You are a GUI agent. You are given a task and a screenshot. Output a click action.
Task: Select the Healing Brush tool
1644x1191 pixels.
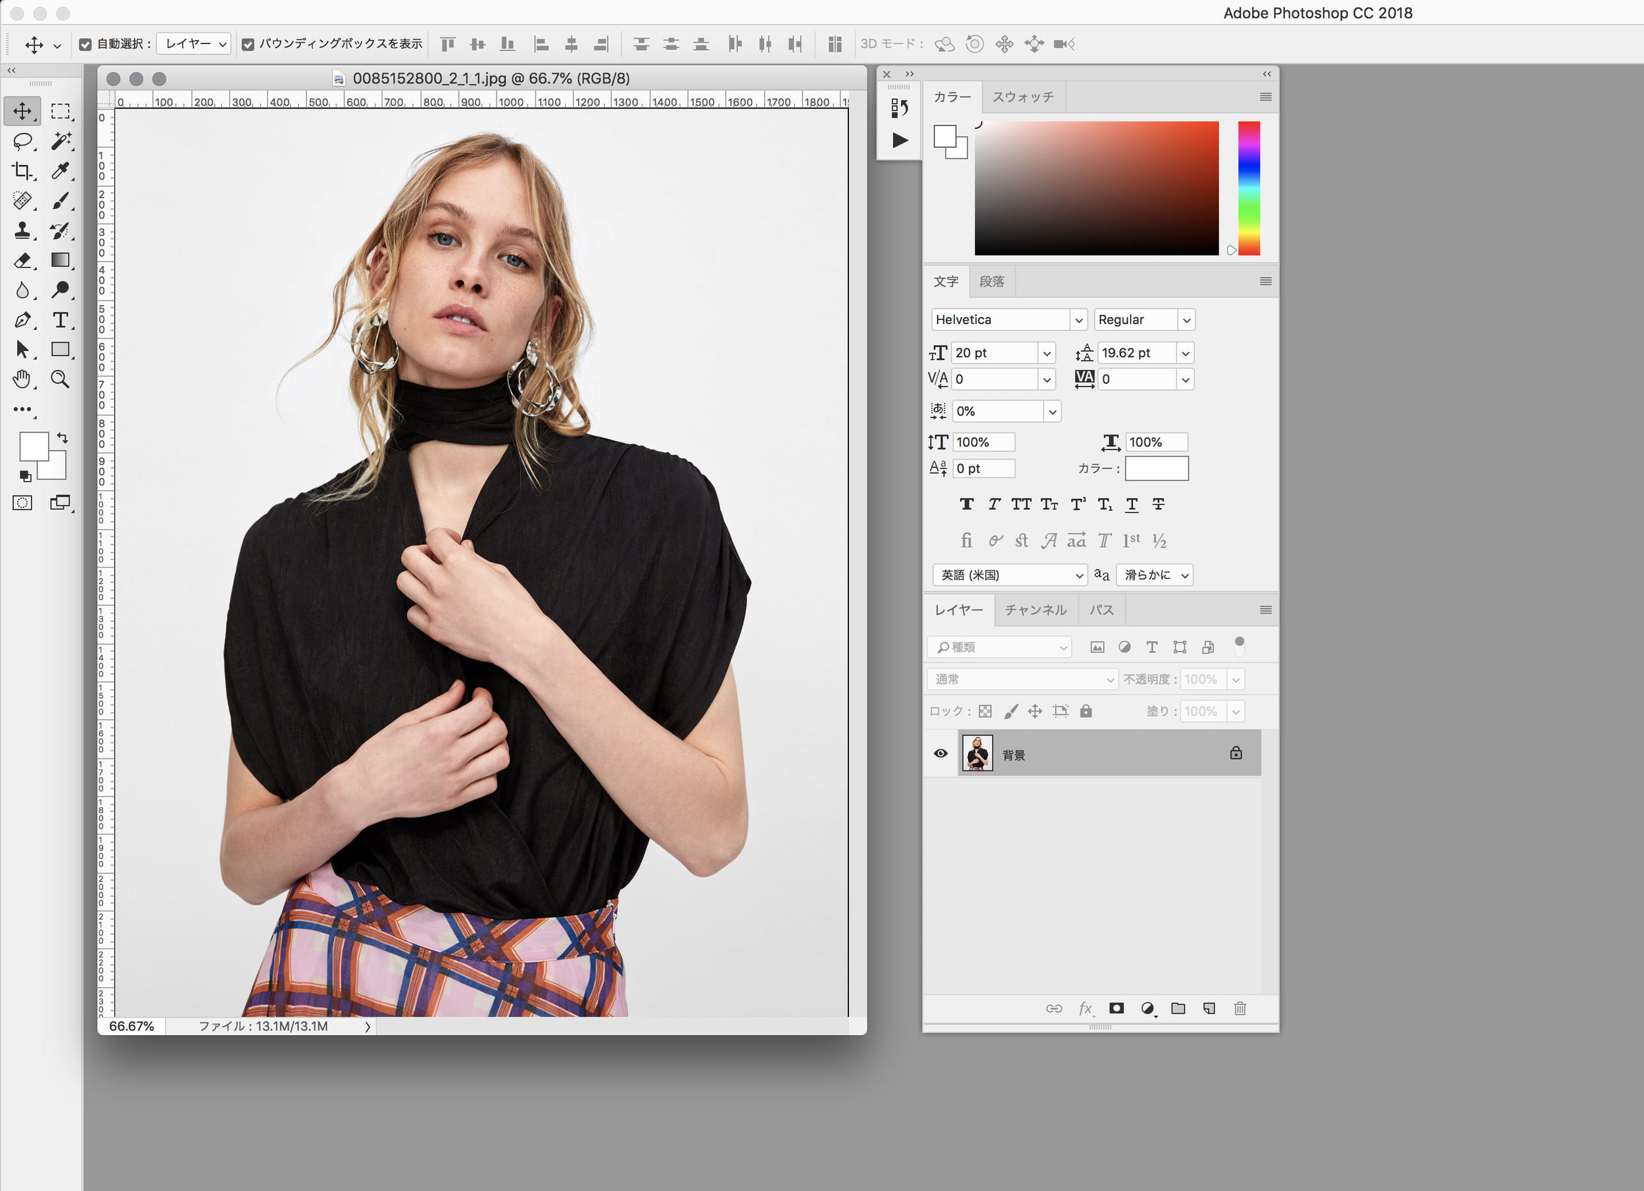(22, 200)
